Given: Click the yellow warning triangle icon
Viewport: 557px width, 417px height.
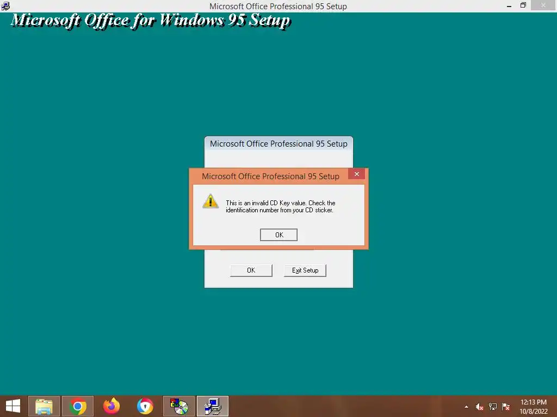Looking at the screenshot, I should (211, 201).
